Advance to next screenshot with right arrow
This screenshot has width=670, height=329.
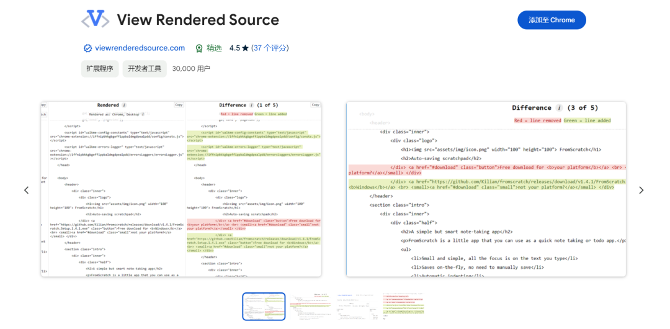click(641, 190)
